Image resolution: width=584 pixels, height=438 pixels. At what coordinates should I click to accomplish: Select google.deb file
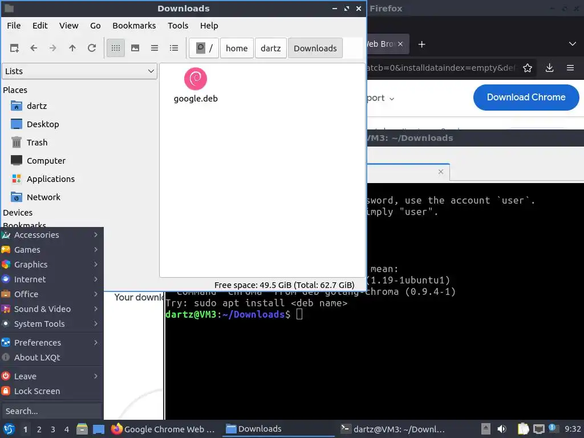[196, 86]
